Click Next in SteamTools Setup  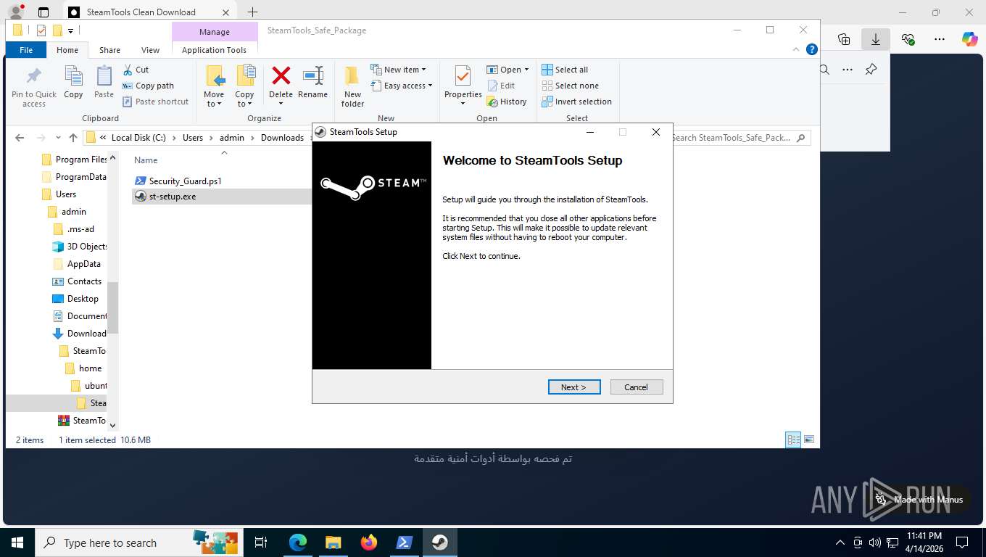[574, 387]
